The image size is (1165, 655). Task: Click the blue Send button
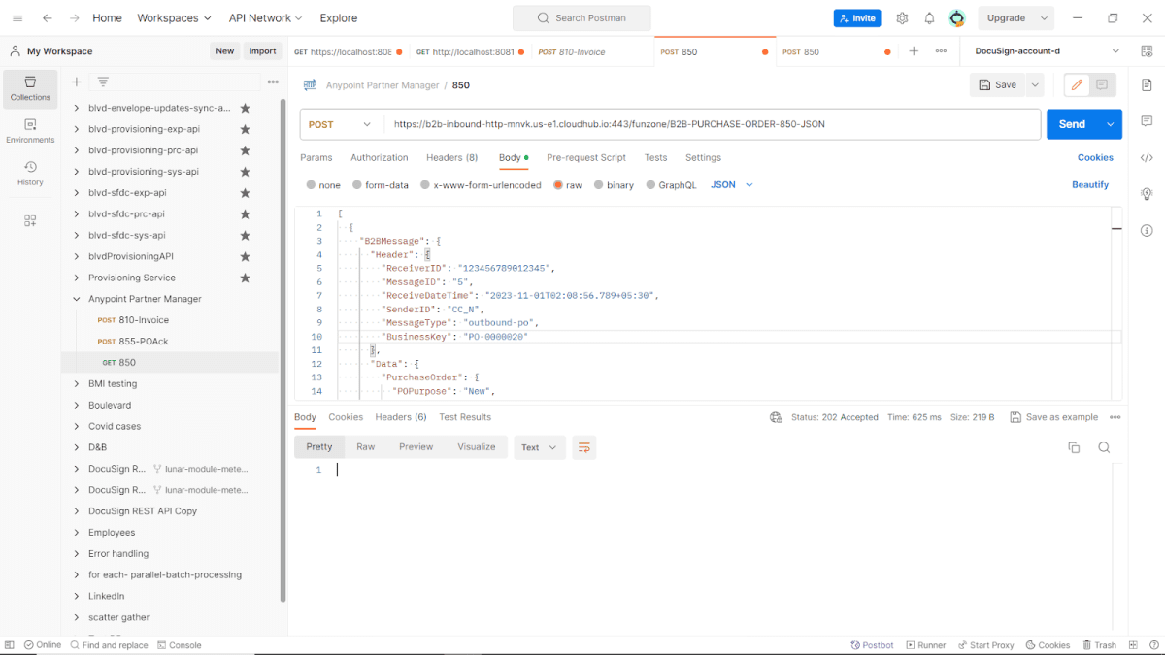[1072, 124]
